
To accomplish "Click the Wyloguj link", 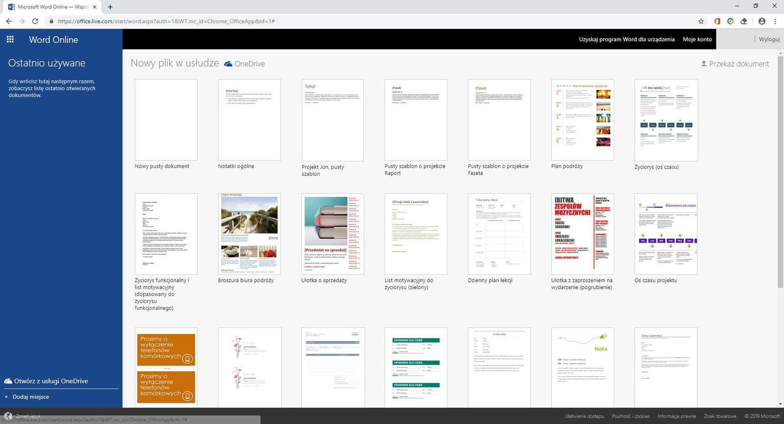I will 769,39.
